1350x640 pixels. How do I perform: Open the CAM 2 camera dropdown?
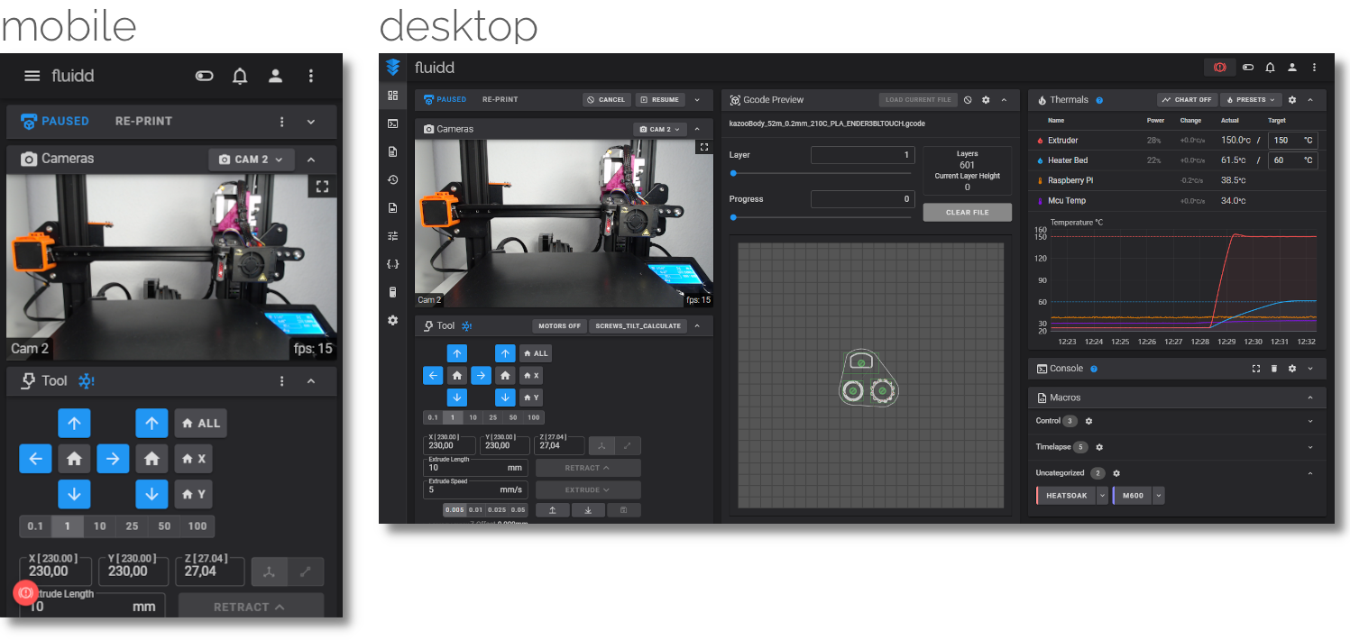pyautogui.click(x=659, y=128)
